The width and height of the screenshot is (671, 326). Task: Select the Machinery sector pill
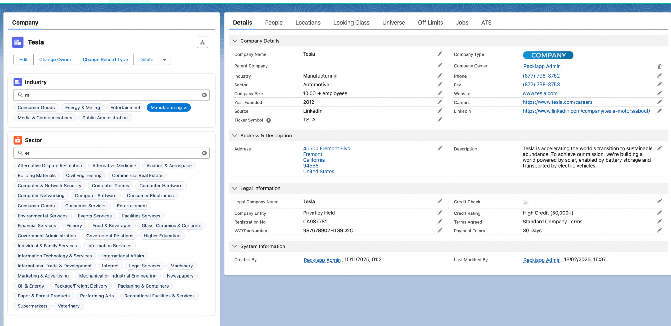(181, 266)
